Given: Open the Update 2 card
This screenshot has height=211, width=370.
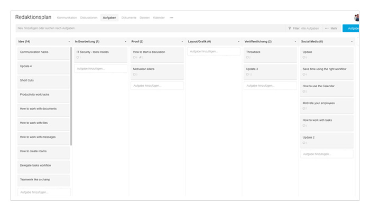Looking at the screenshot, I should (x=327, y=140).
